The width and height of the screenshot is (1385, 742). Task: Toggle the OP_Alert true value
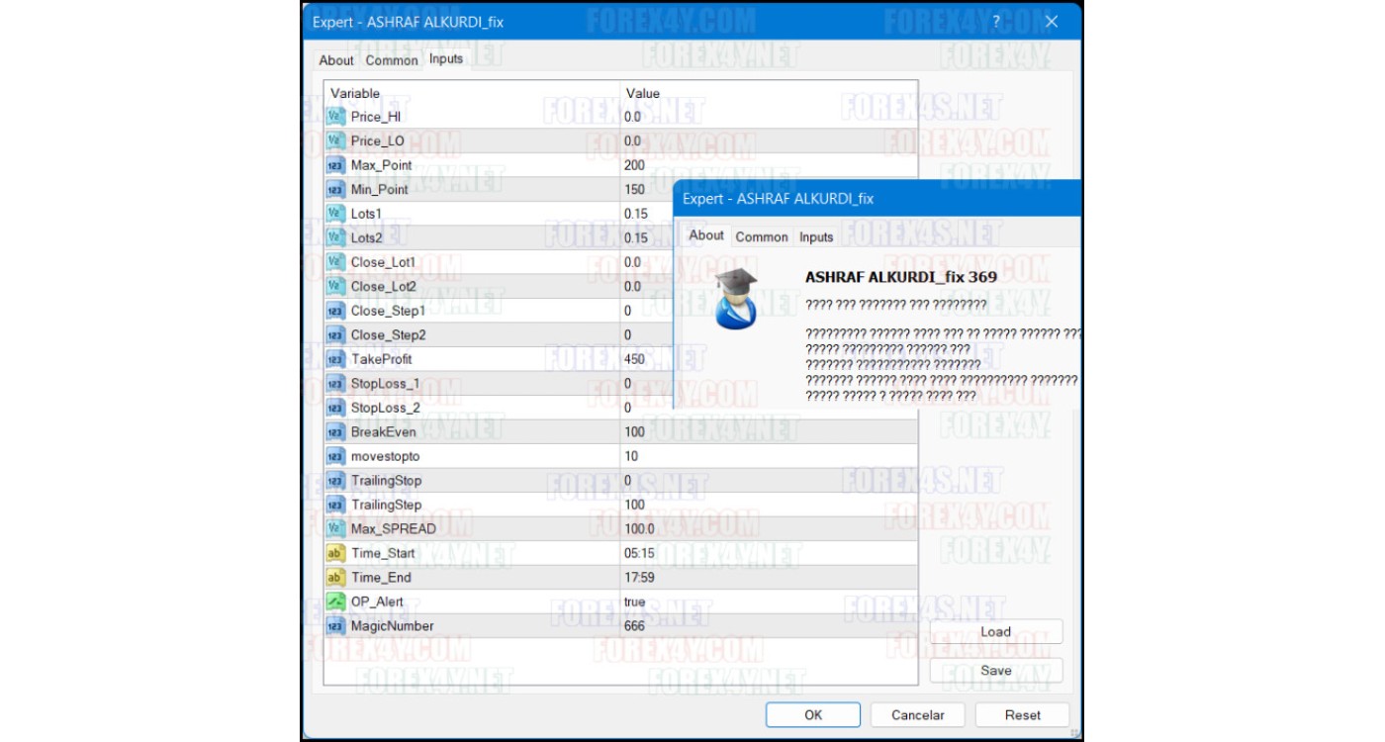pos(635,602)
